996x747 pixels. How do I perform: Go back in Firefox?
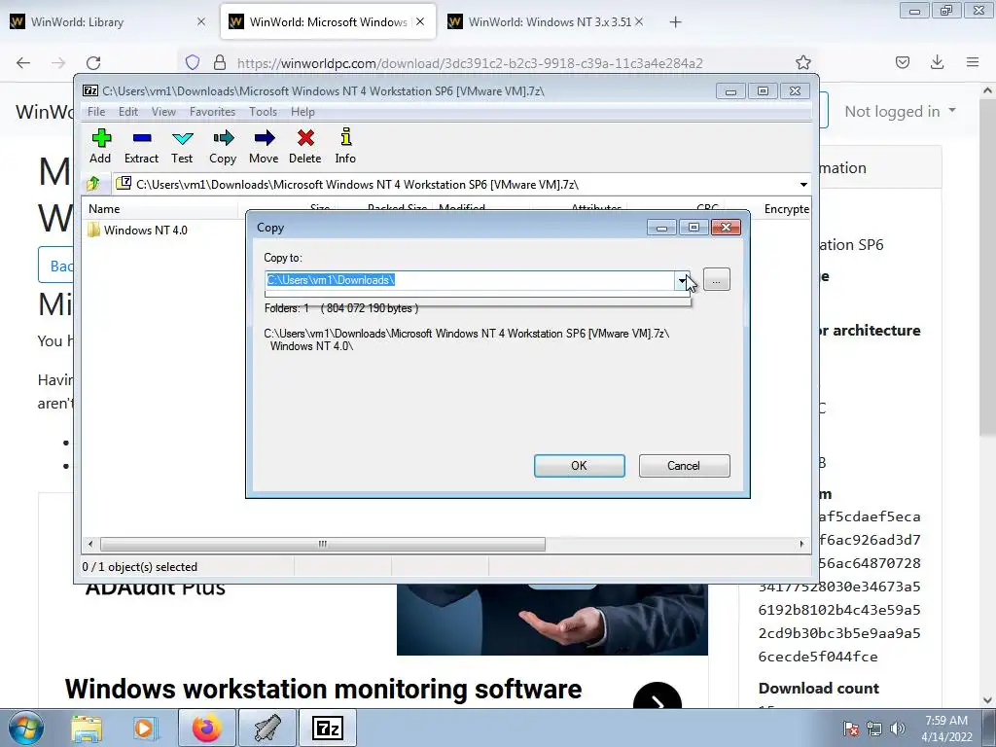(23, 62)
